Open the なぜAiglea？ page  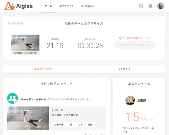(88, 6)
